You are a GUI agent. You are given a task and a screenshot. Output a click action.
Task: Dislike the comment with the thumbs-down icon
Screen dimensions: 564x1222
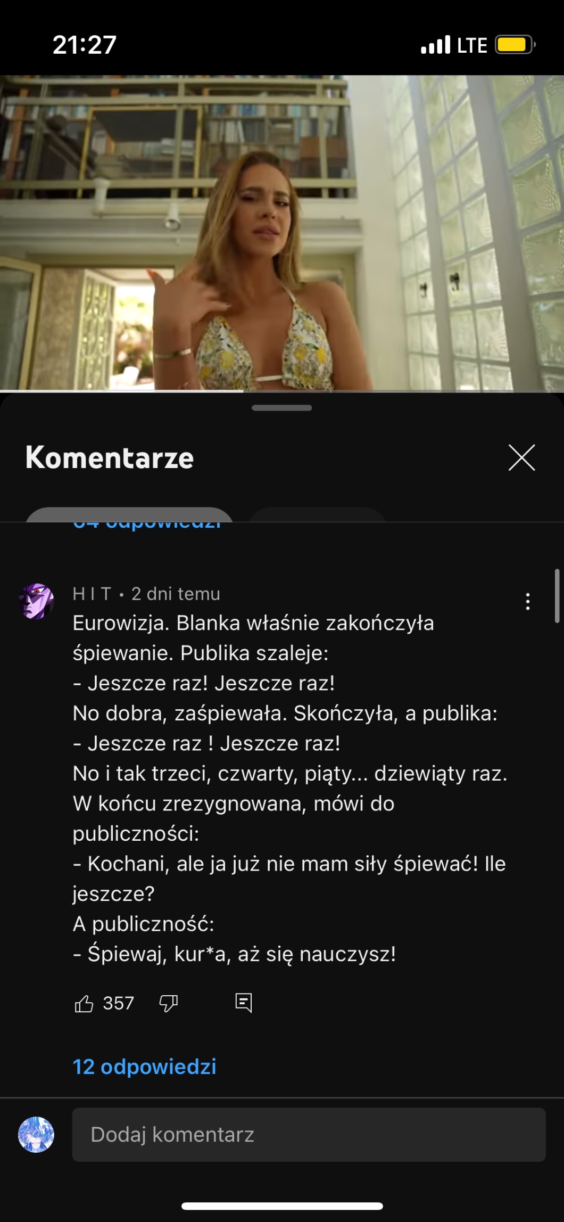[x=169, y=1004]
